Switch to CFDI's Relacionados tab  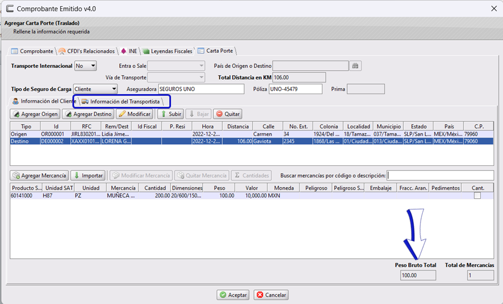[x=87, y=51]
